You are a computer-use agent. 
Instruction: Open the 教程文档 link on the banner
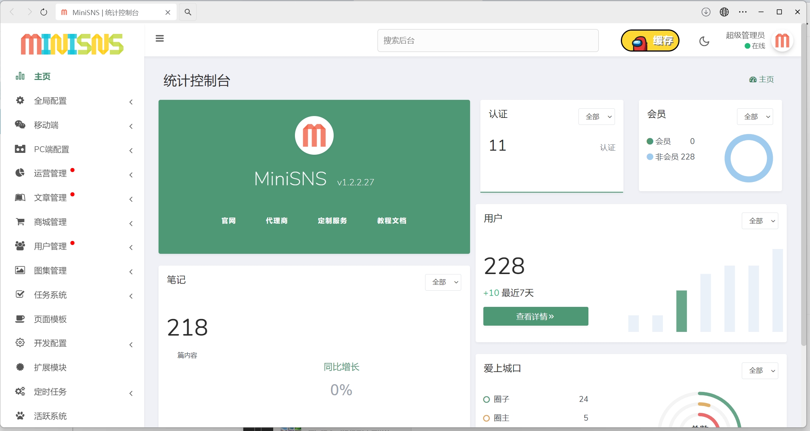[392, 221]
